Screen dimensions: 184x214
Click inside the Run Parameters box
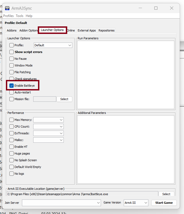click(x=126, y=75)
